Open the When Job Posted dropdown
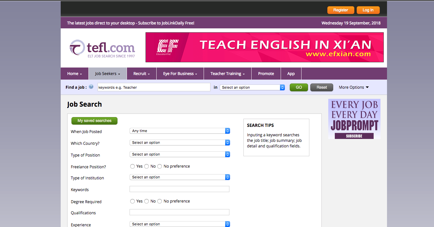This screenshot has width=434, height=227. 179,130
